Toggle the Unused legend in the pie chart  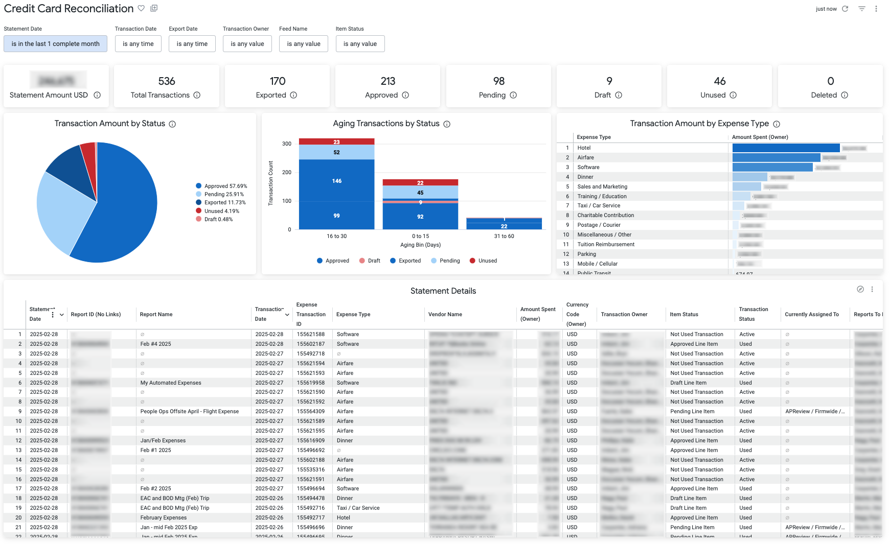click(218, 210)
